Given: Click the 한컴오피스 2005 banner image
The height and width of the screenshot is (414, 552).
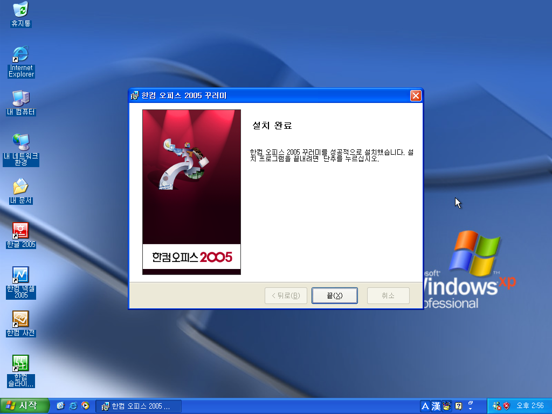Looking at the screenshot, I should 191,192.
